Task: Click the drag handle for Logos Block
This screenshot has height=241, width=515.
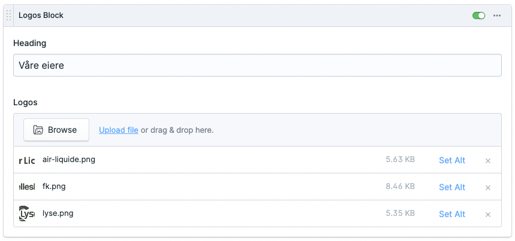Action: tap(9, 16)
